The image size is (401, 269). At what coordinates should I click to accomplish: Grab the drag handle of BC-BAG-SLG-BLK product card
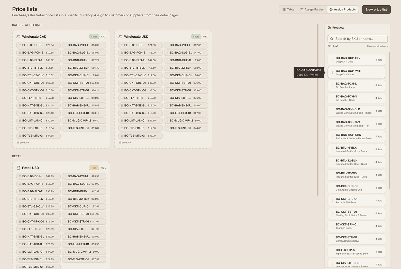332,111
